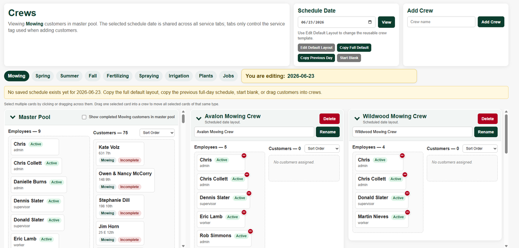Viewport: 519px width, 248px height.
Task: Select Eric Lamb in Master Pool employees
Action: click(x=35, y=241)
